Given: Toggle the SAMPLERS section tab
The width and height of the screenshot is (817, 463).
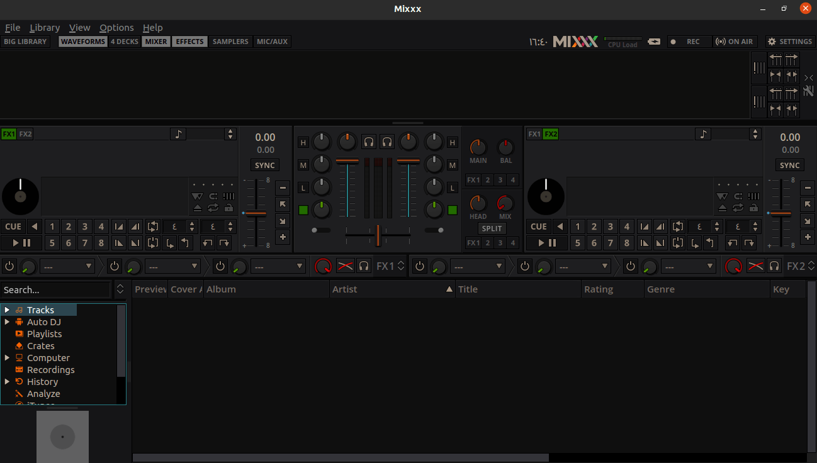Looking at the screenshot, I should pyautogui.click(x=230, y=42).
